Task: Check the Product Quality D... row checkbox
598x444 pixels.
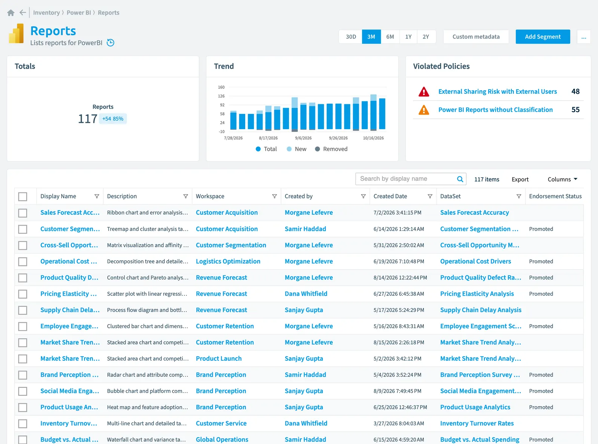Action: click(x=23, y=278)
